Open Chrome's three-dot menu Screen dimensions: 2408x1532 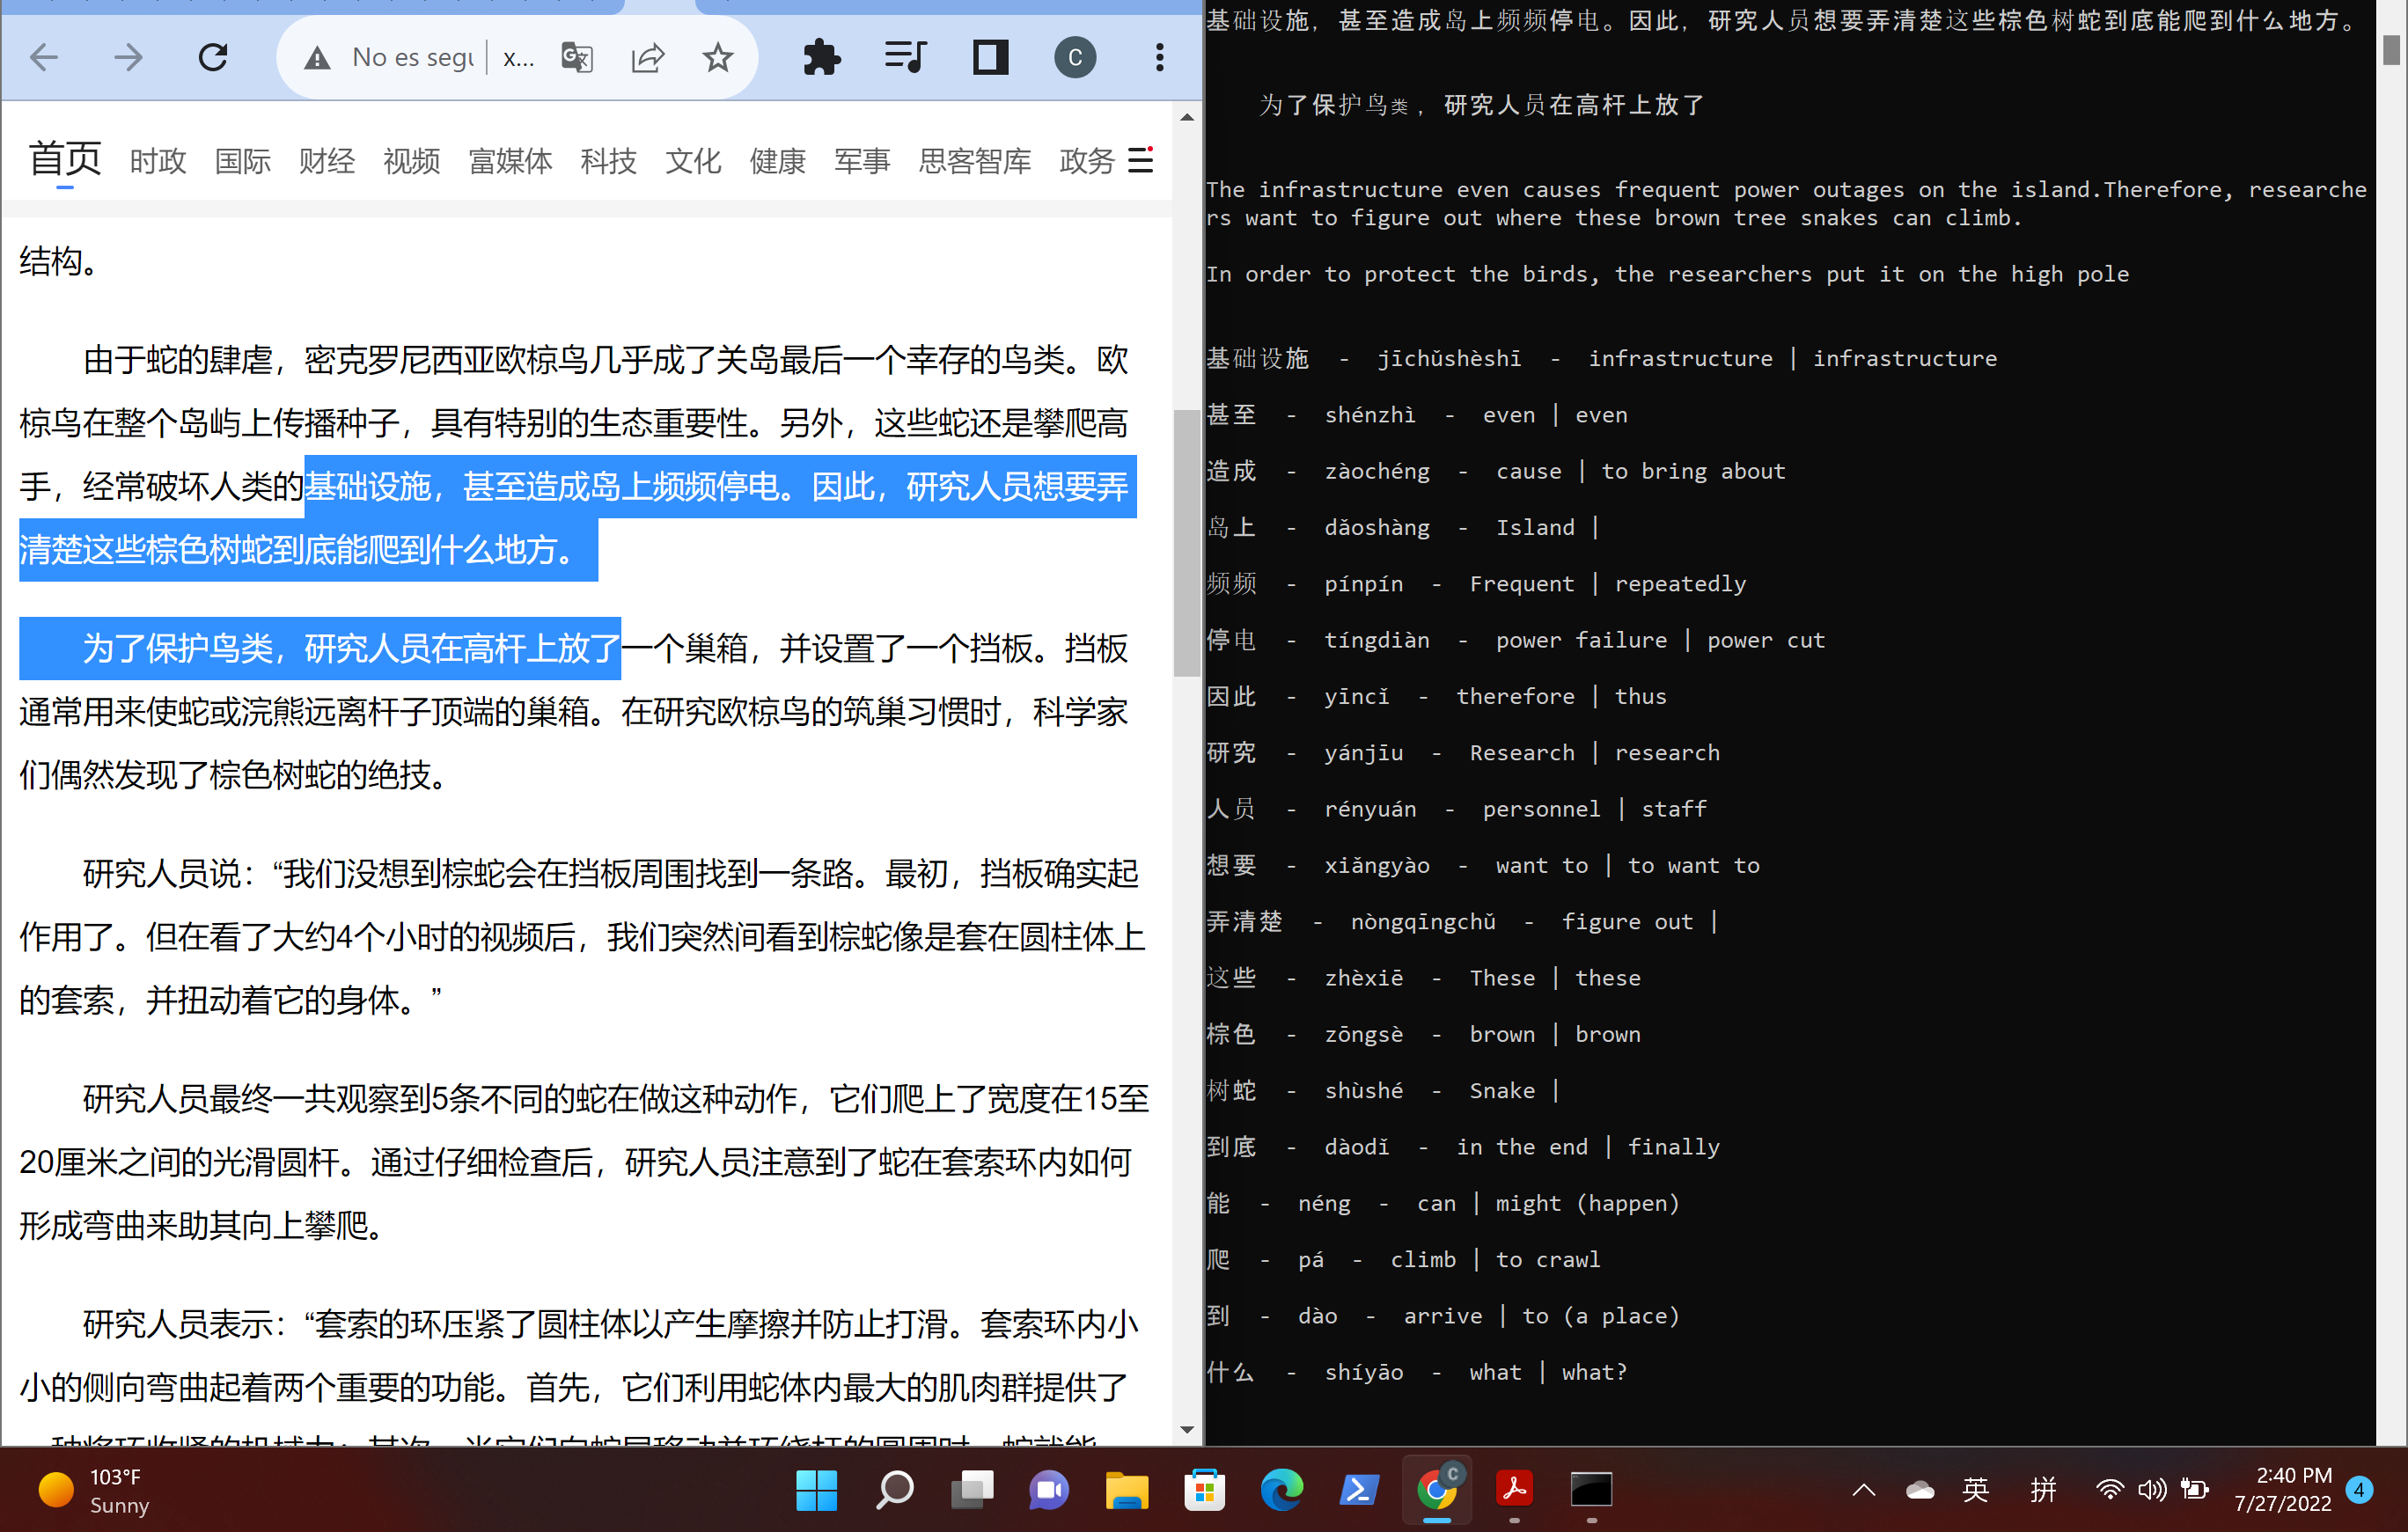[x=1159, y=57]
